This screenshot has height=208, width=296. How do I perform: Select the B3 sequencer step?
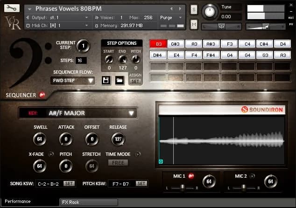pyautogui.click(x=158, y=44)
